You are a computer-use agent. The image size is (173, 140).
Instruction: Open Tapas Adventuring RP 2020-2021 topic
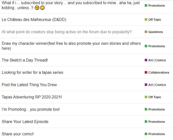tap(32, 97)
